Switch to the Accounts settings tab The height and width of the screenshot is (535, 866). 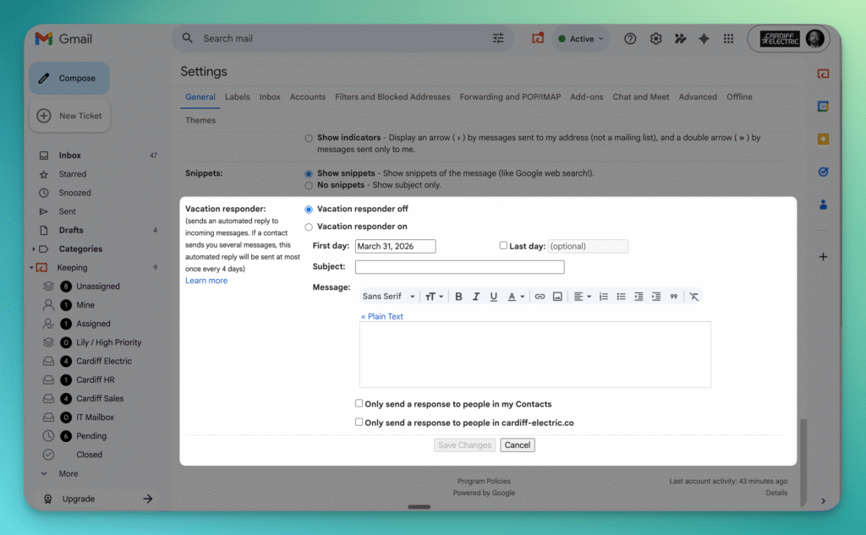point(308,96)
